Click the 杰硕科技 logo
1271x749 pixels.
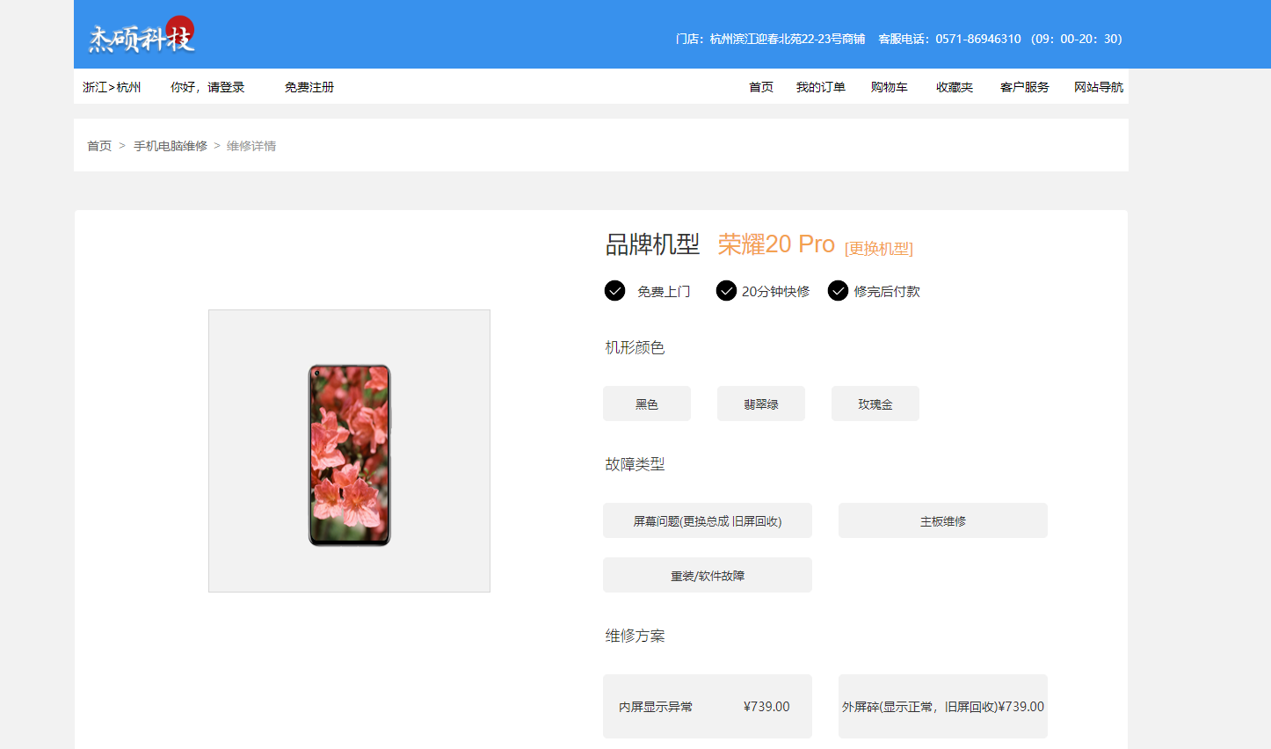coord(142,36)
